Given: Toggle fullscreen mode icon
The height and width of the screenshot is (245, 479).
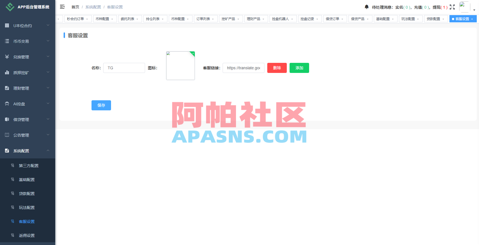Looking at the screenshot, I should tap(452, 7).
